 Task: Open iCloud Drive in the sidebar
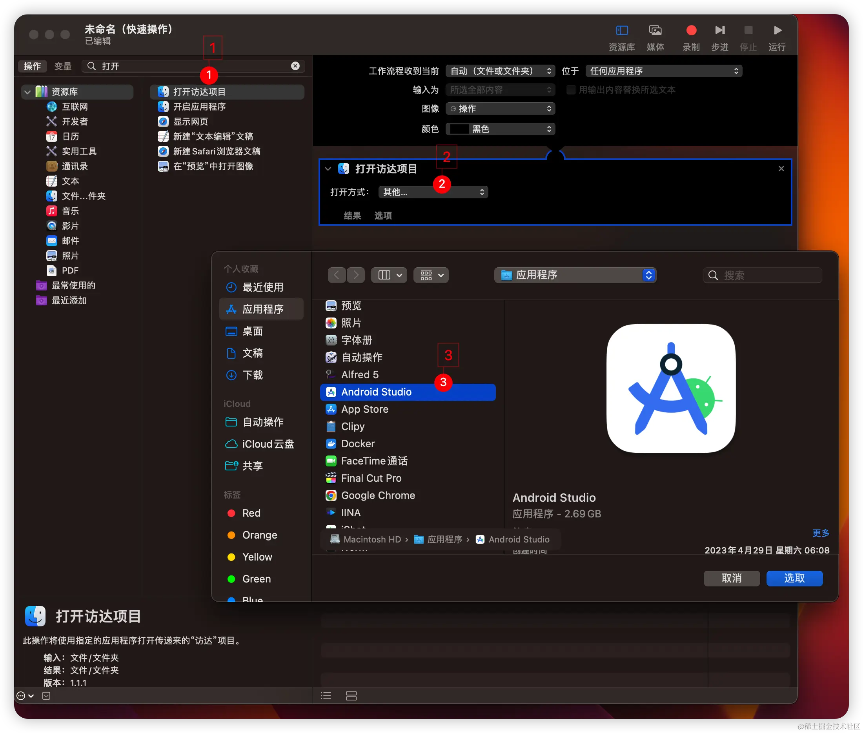tap(261, 444)
